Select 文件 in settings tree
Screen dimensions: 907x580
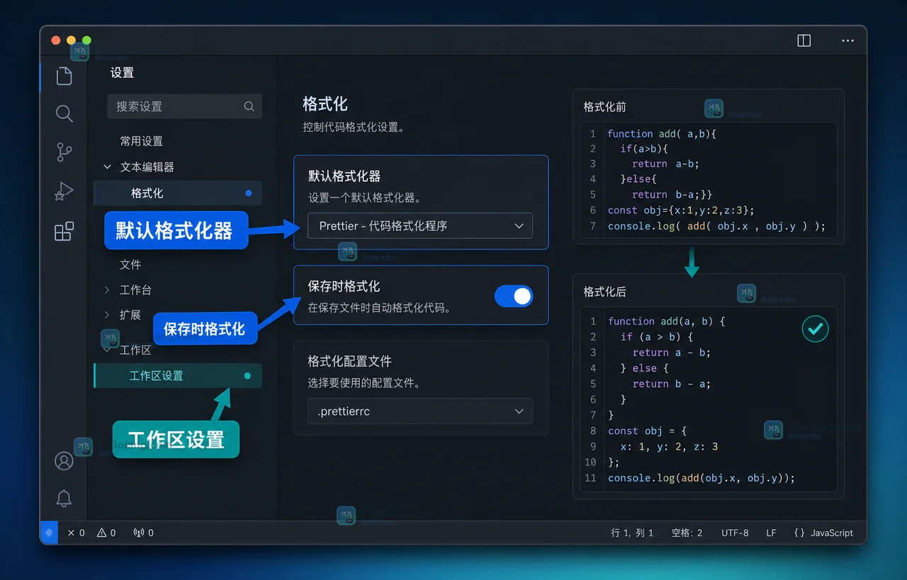tap(130, 264)
